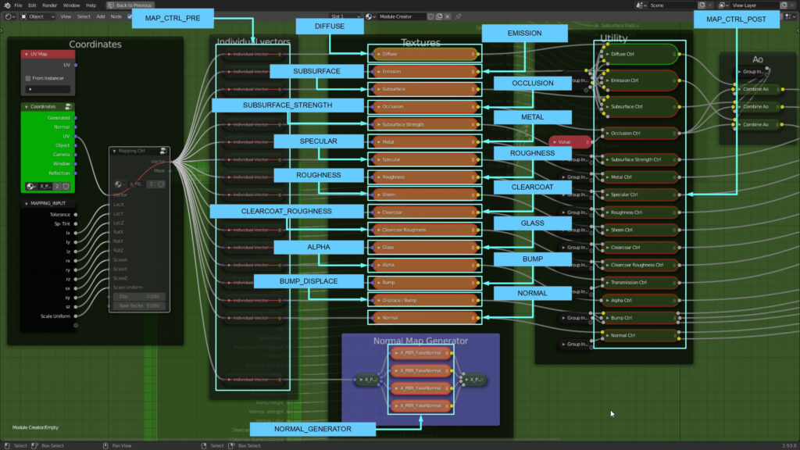Select the Sheen texture node

pyautogui.click(x=424, y=195)
